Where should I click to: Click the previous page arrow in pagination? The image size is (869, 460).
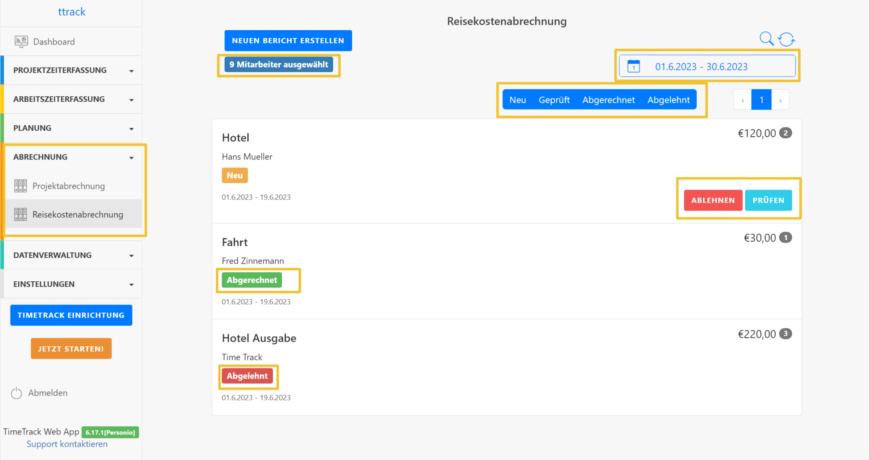(x=742, y=100)
